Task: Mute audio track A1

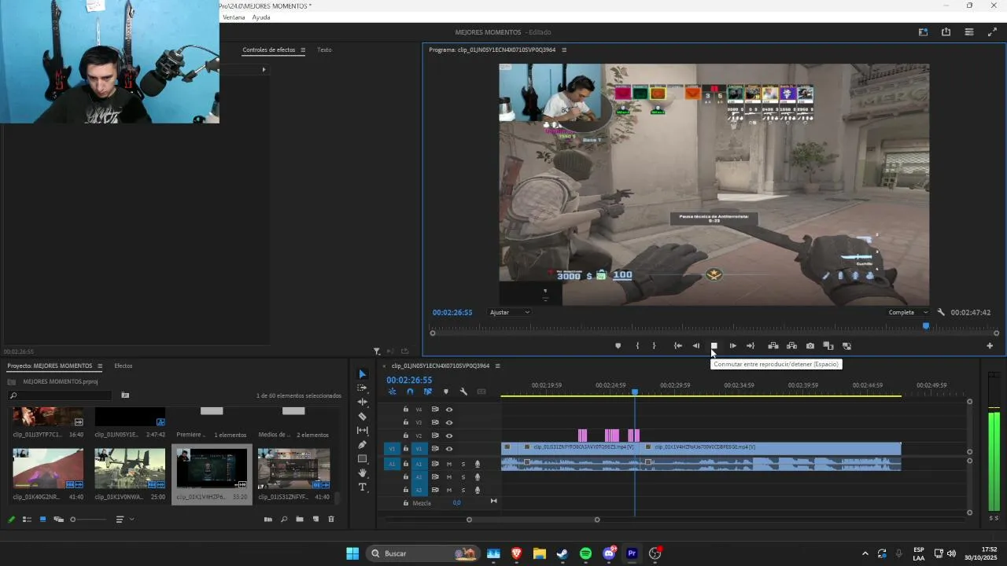Action: [x=449, y=464]
